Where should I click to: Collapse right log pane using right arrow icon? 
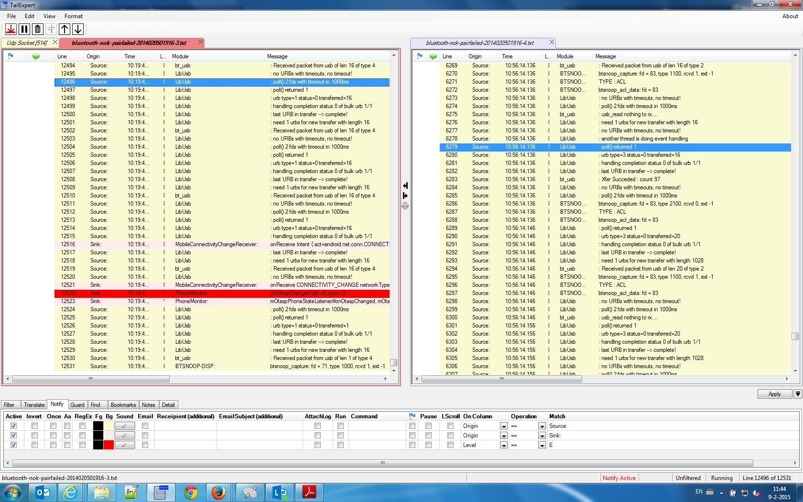click(x=405, y=196)
